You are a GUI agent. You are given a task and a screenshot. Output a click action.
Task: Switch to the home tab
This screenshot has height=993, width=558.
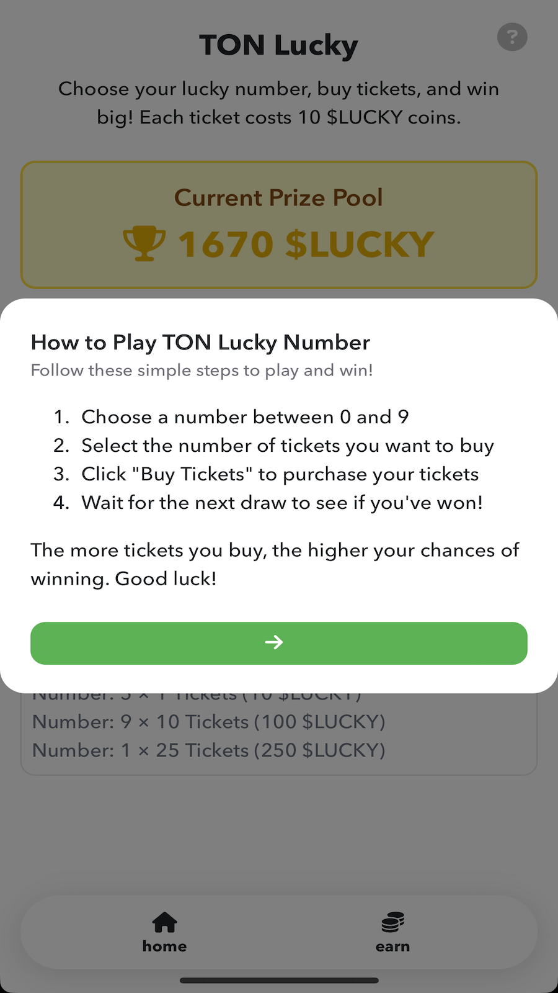164,931
